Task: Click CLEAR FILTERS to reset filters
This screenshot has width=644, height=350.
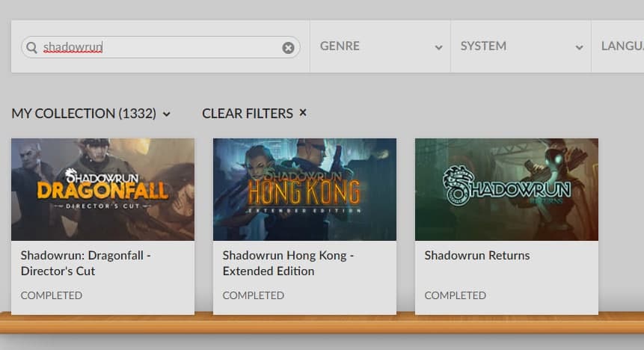Action: (254, 113)
